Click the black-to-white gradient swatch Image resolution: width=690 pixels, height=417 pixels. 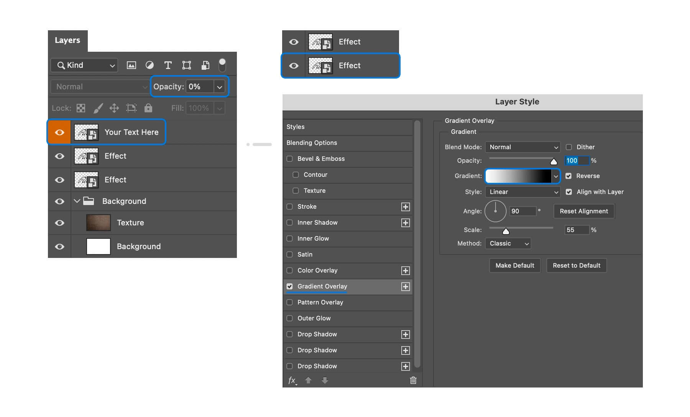pyautogui.click(x=518, y=176)
